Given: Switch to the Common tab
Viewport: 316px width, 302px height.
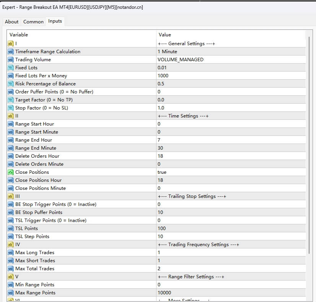Looking at the screenshot, I should 34,22.
